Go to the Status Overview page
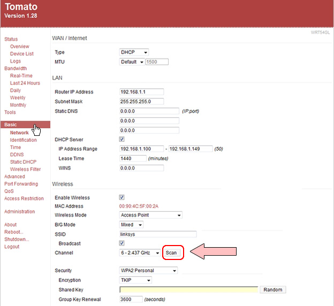Screen dimensions: 334x306 pyautogui.click(x=20, y=47)
